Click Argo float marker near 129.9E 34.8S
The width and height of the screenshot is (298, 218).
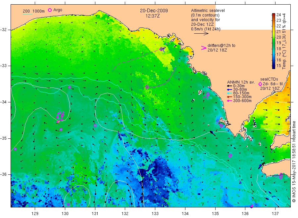click(x=61, y=130)
